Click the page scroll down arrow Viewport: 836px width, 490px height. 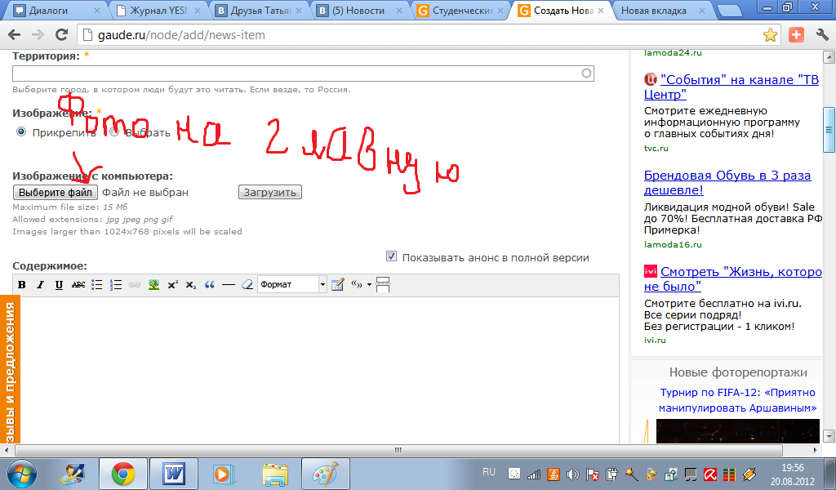(829, 435)
